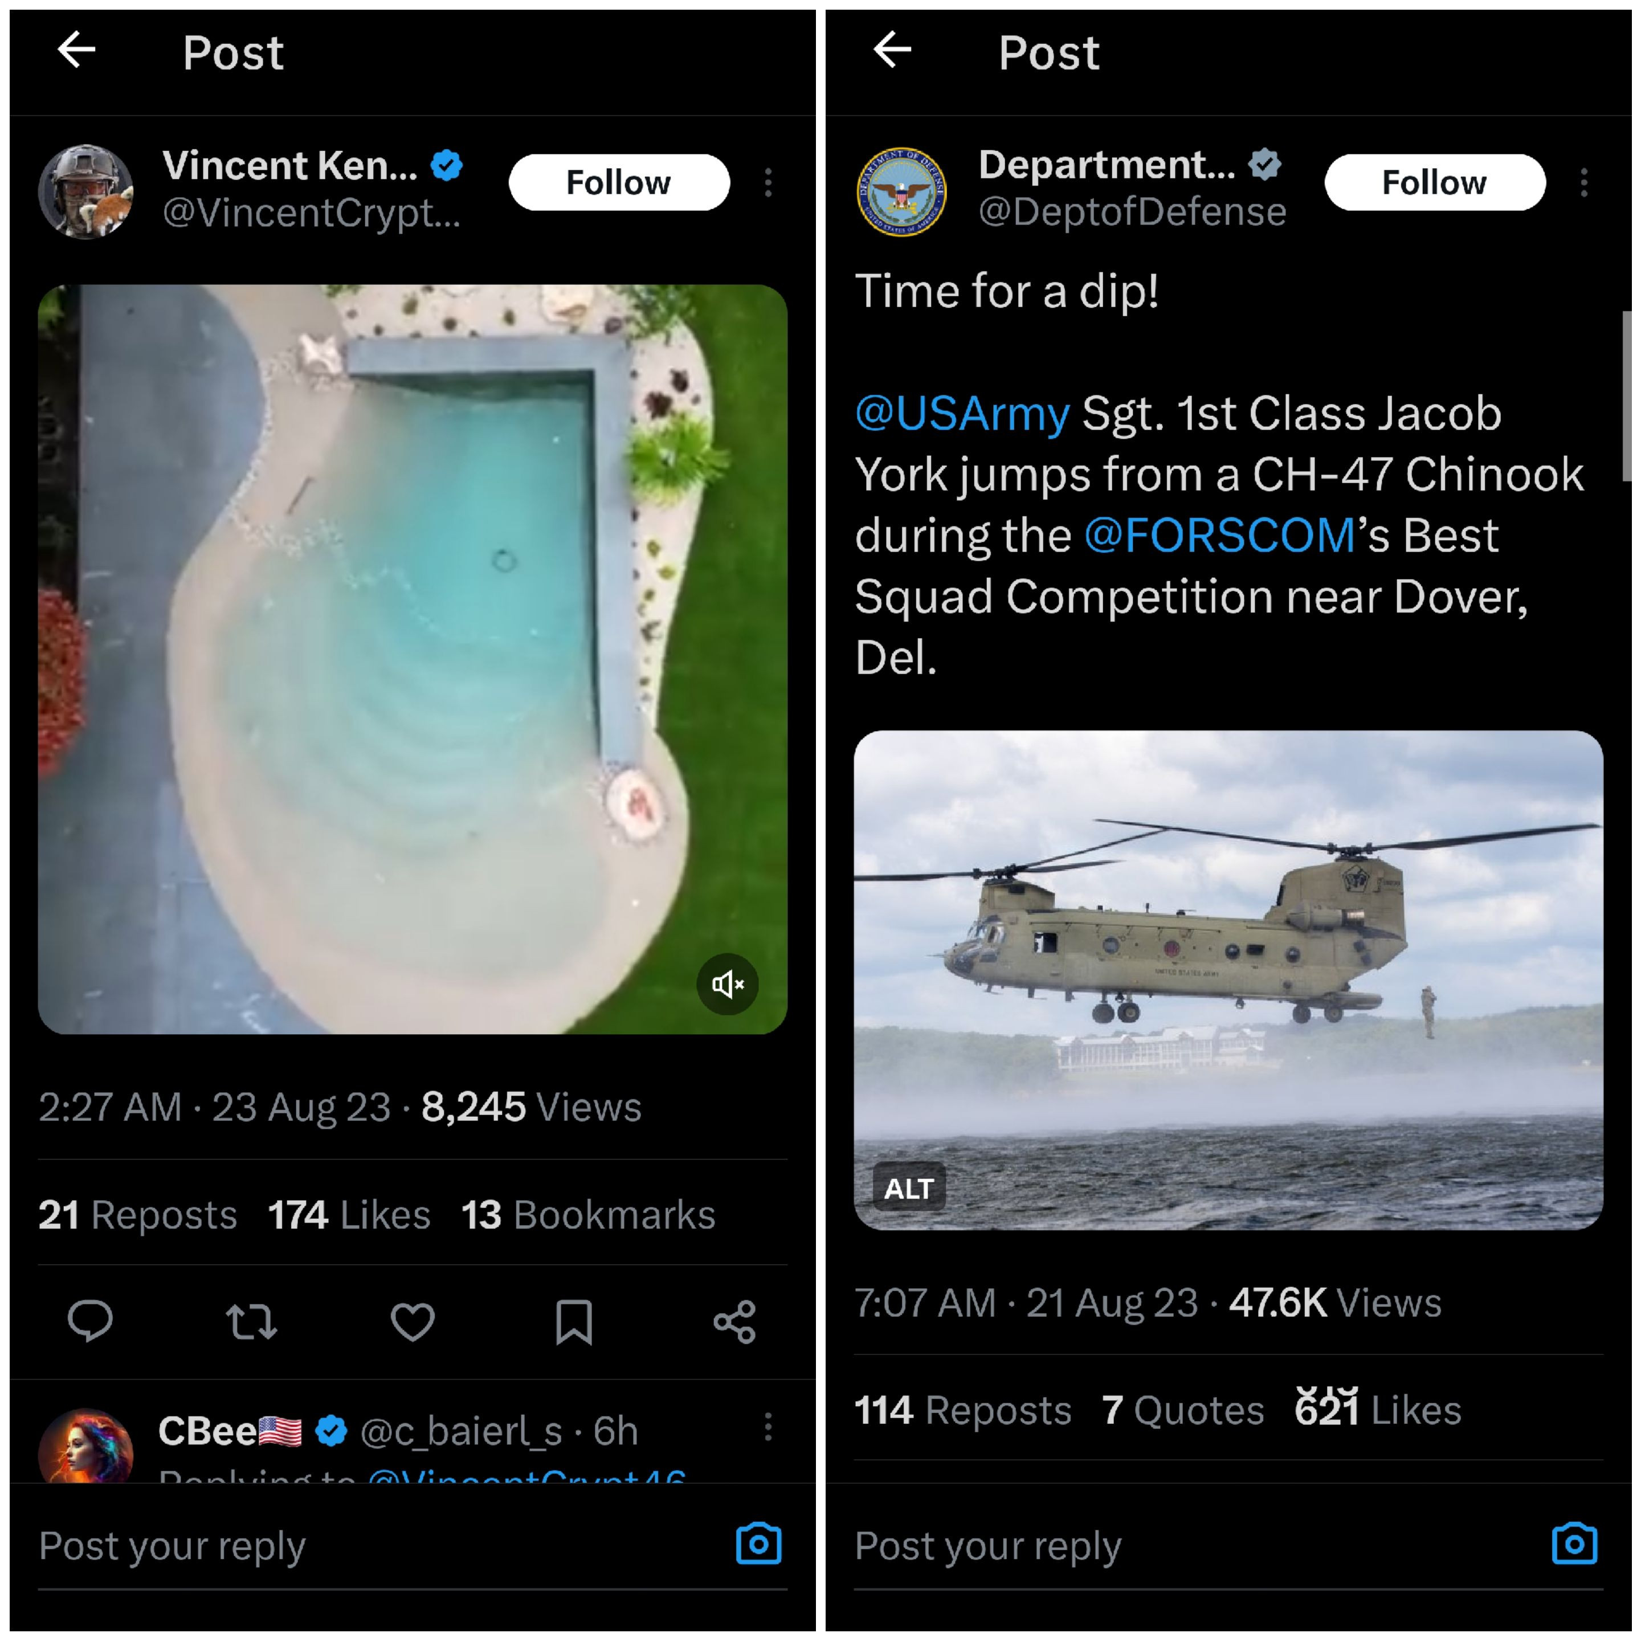Viewport: 1641px width, 1641px height.
Task: Follow Vincent Ken's account
Action: (618, 182)
